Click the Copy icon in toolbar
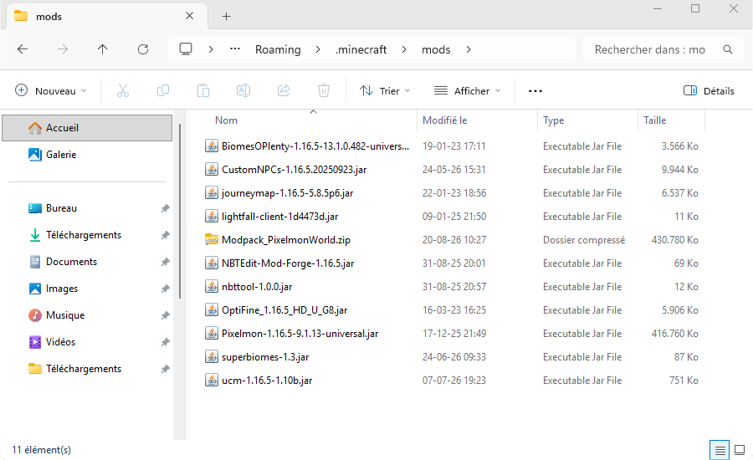753x460 pixels. [x=163, y=90]
